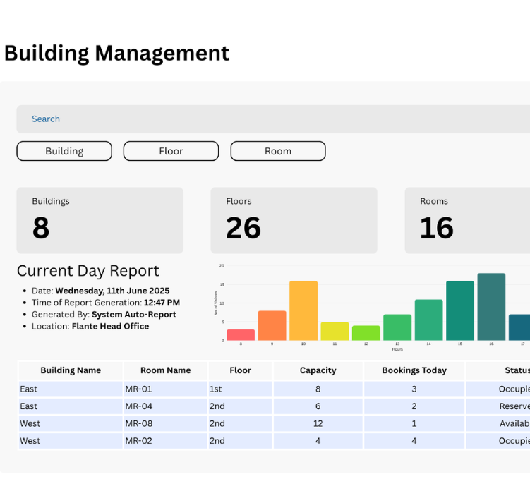The image size is (530, 491).
Task: Click the tallest bar for hour 16
Action: tap(491, 307)
